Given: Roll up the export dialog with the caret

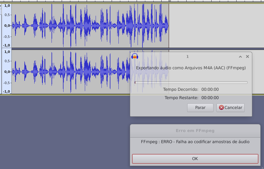Looking at the screenshot, I should tap(240, 57).
